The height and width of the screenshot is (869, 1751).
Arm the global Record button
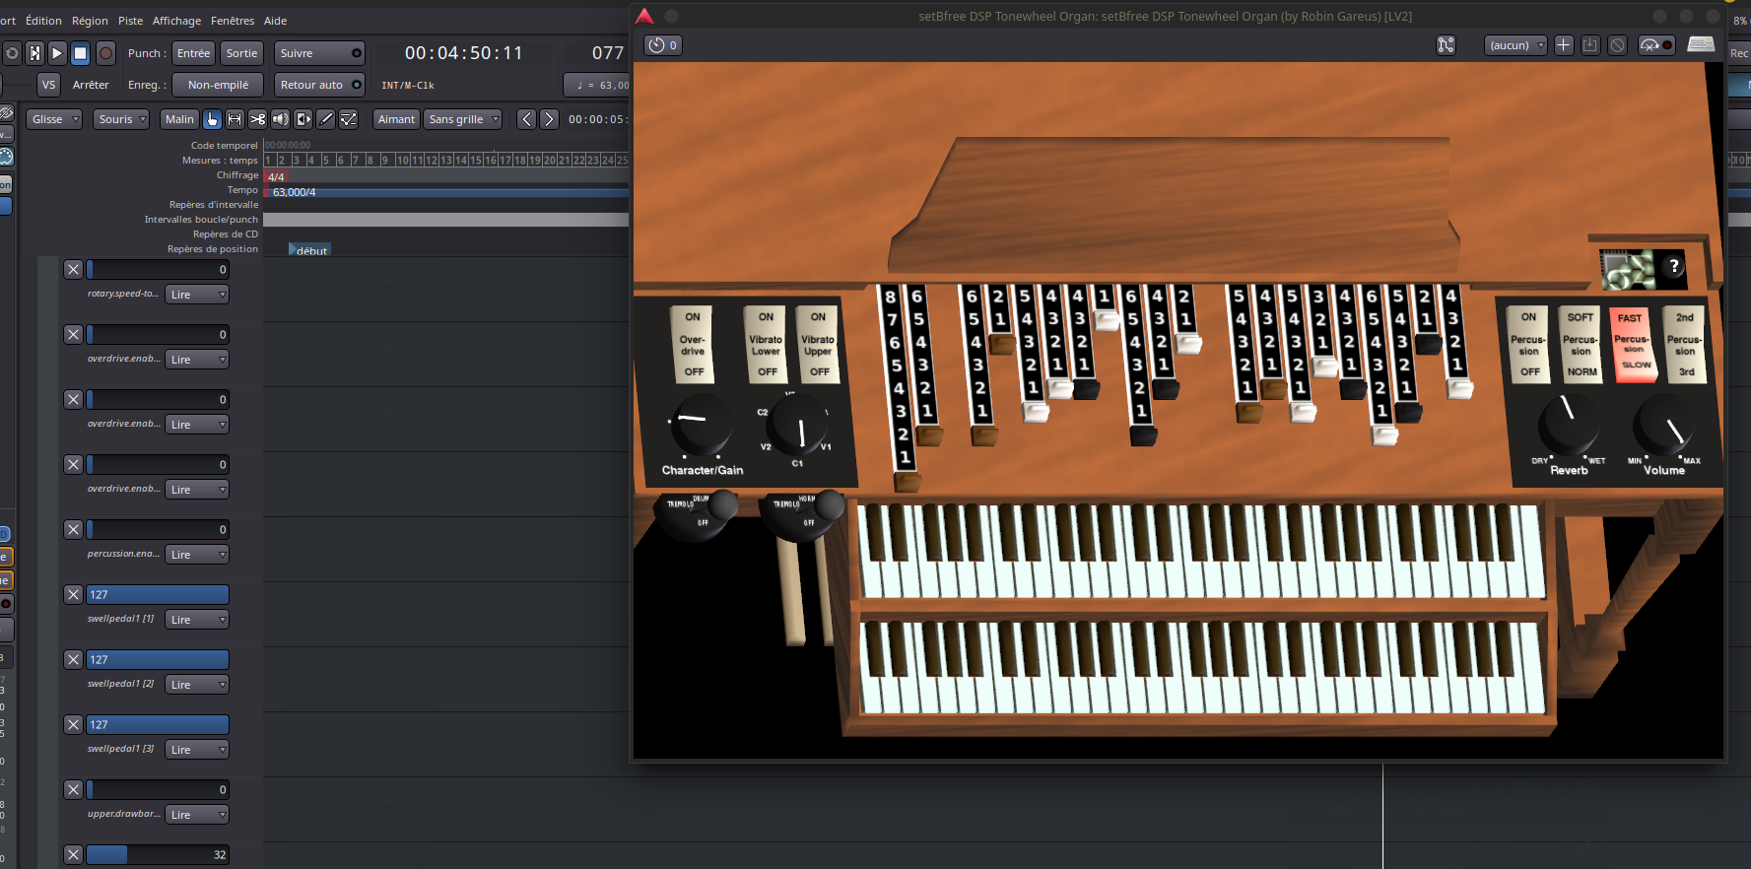(x=105, y=53)
